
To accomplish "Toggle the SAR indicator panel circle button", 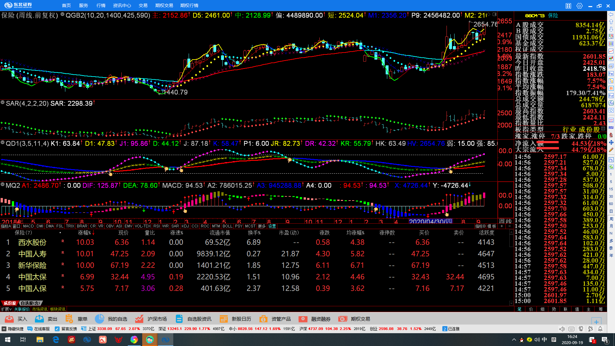I will click(x=3, y=103).
